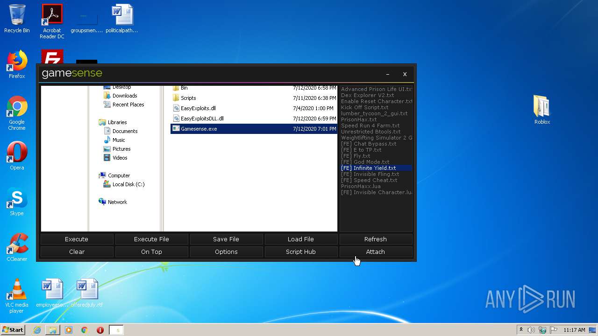Screen dimensions: 598x336
Task: Close the gamesense window
Action: 405,74
